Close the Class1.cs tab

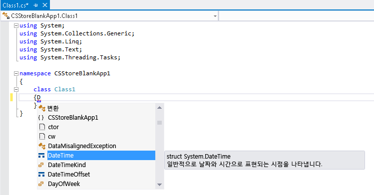tap(45, 5)
